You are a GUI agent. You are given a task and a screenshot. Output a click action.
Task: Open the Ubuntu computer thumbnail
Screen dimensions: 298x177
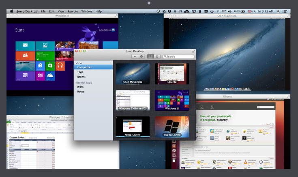pos(172,74)
